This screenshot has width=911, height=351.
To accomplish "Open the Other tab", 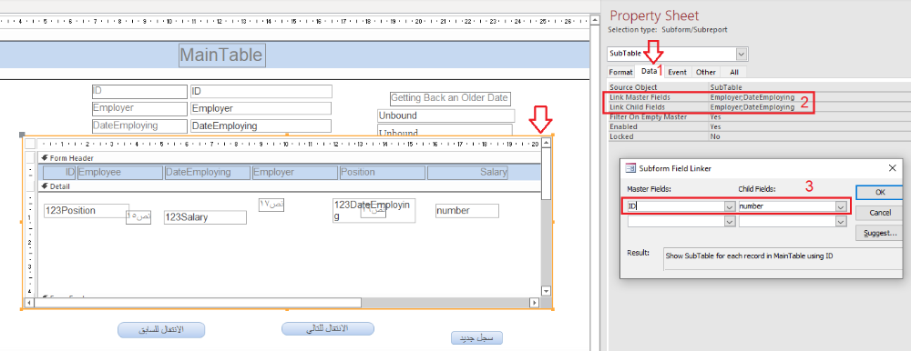I will [x=706, y=72].
